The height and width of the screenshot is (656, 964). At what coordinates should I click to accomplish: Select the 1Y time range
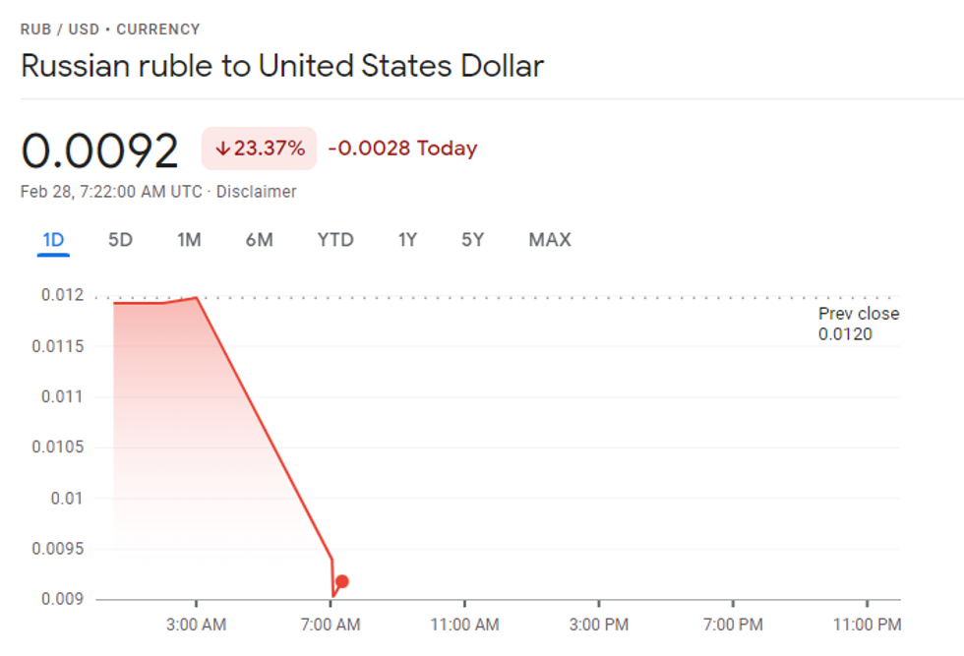tap(406, 239)
